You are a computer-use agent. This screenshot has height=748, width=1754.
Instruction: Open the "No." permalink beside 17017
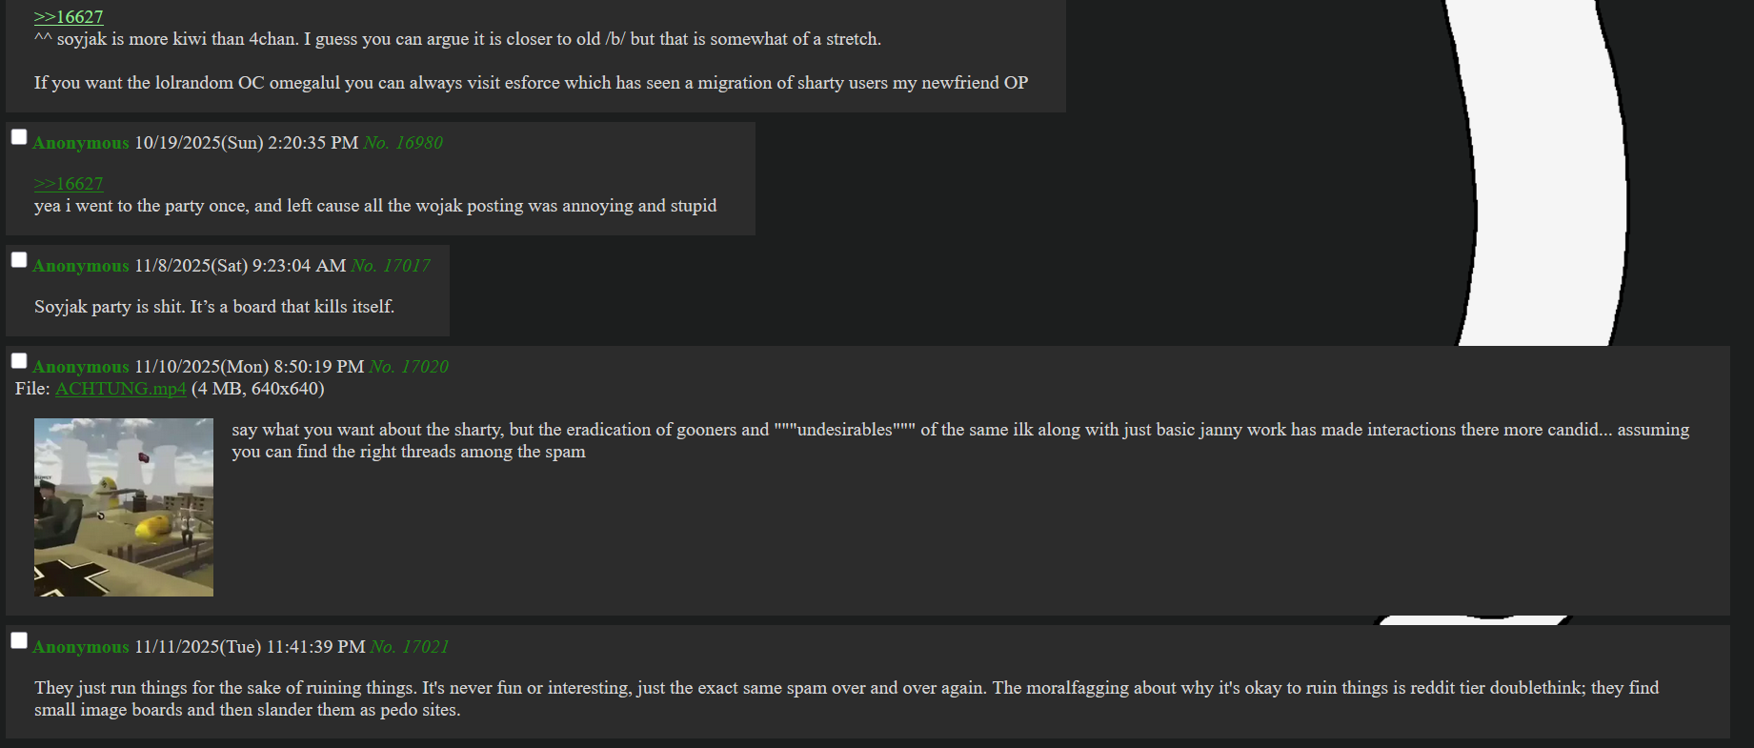pyautogui.click(x=363, y=266)
